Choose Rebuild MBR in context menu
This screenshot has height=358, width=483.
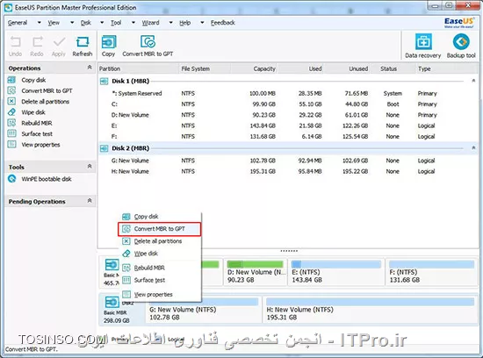(160, 268)
